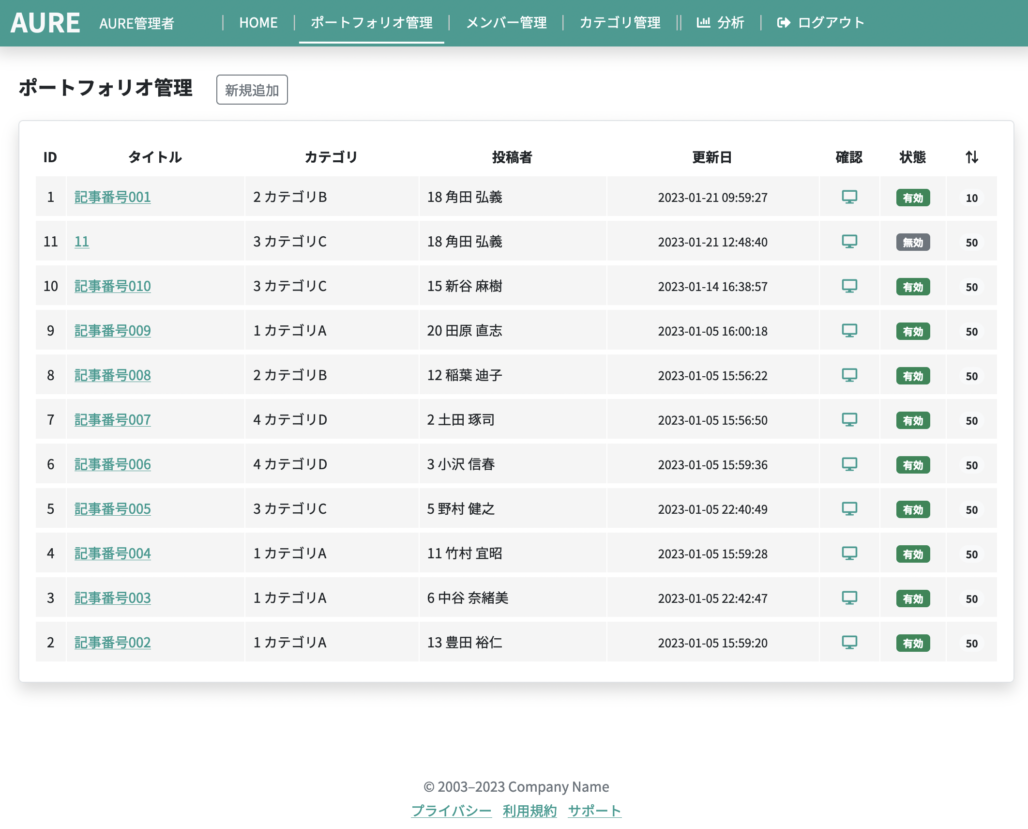Select カテゴリ管理 in the navigation bar
Image resolution: width=1028 pixels, height=829 pixels.
[620, 22]
